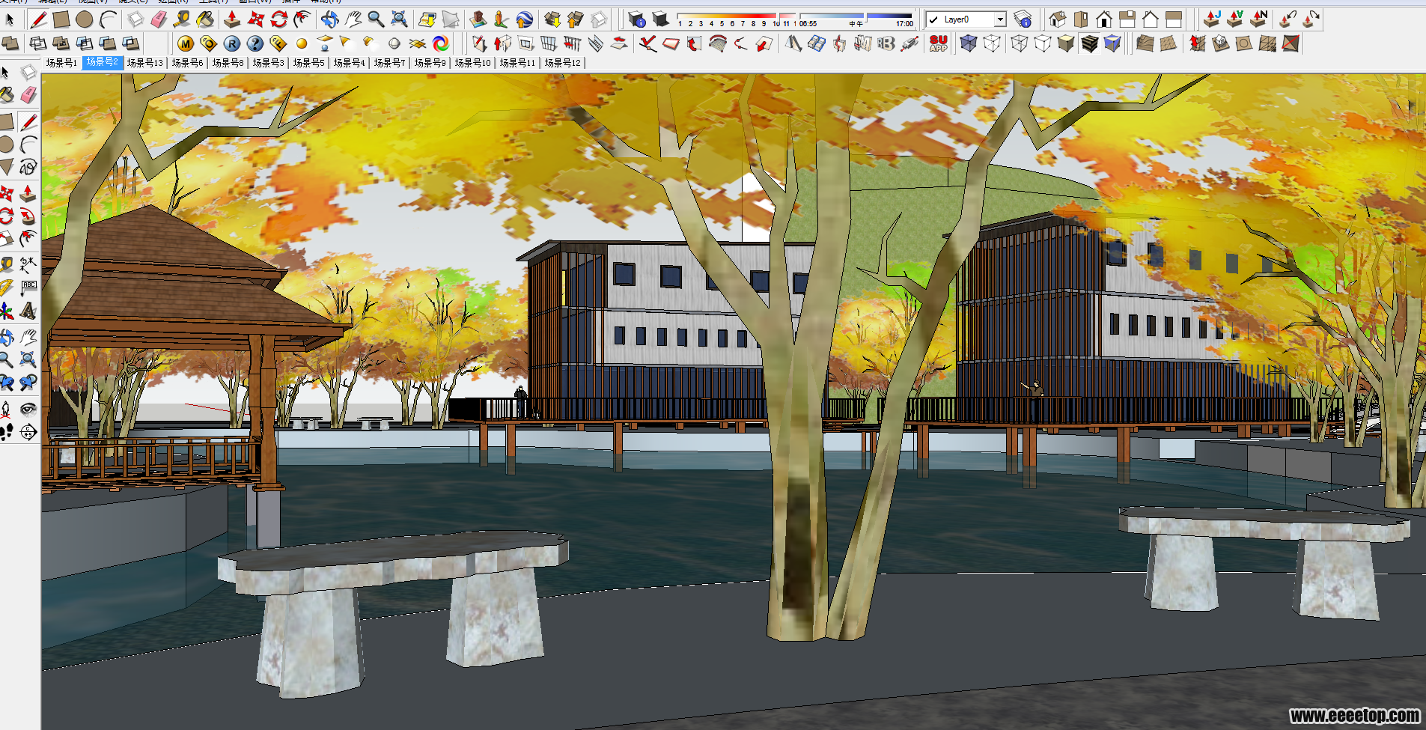1426x730 pixels.
Task: Click the Preview in Google Earth icon
Action: [x=525, y=19]
